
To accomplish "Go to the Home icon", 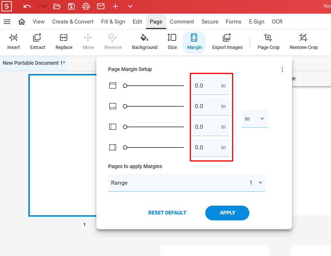I will (x=22, y=22).
